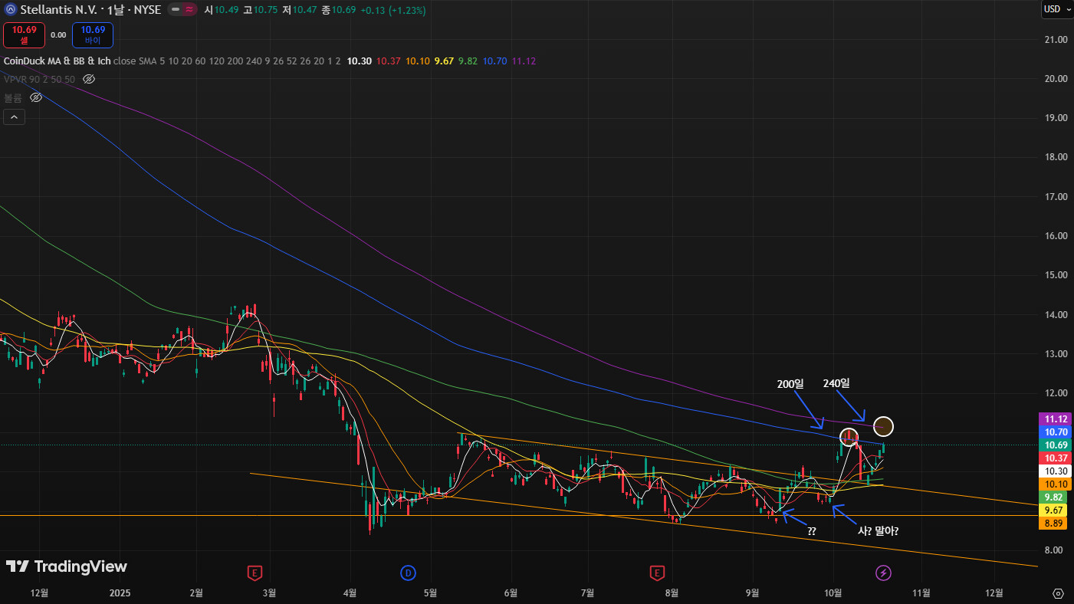Open chart settings gear at bottom right
Image resolution: width=1074 pixels, height=604 pixels.
(1058, 593)
